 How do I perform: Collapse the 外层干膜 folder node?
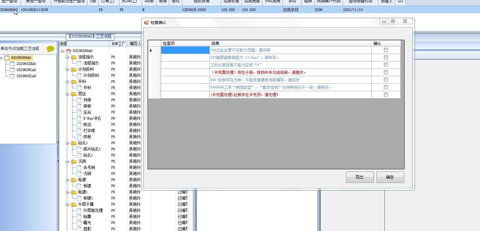pos(67,205)
